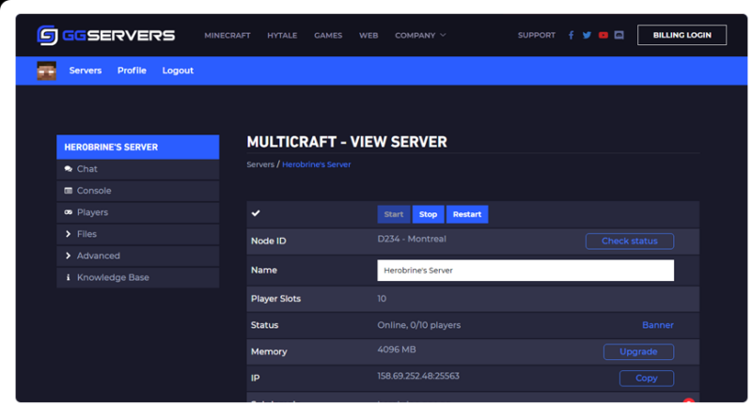Go to the Profile tab
The image size is (752, 405).
point(132,70)
